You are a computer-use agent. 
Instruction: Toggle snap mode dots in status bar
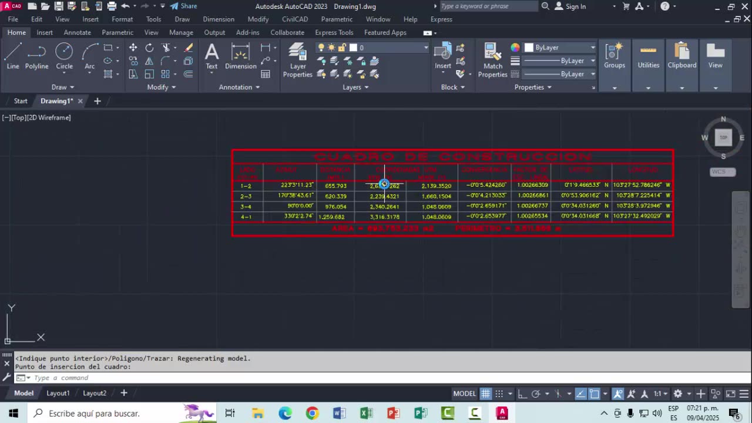[x=499, y=394]
